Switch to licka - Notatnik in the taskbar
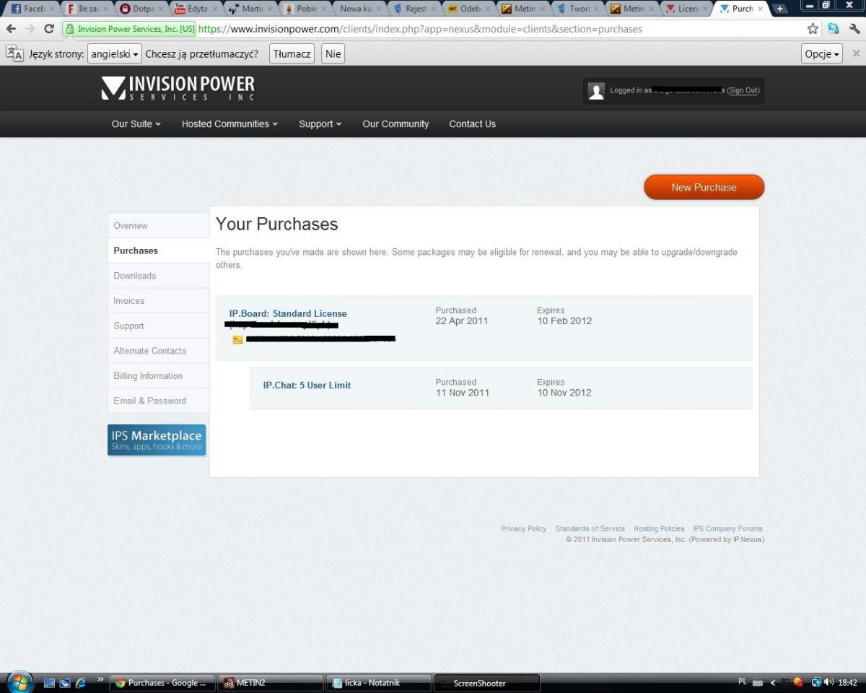This screenshot has height=693, width=866. pyautogui.click(x=379, y=683)
